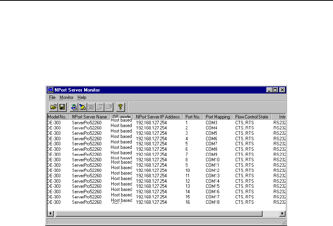Screen dimensions: 333x226
Task: Sort by the Port No. column header
Action: click(193, 117)
